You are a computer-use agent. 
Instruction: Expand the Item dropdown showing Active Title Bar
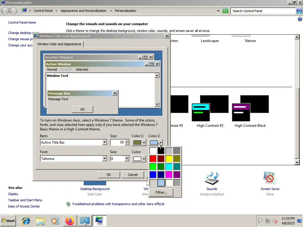[104, 142]
